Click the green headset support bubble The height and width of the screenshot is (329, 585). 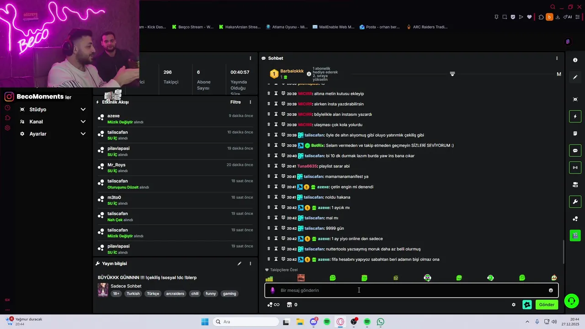point(571,301)
